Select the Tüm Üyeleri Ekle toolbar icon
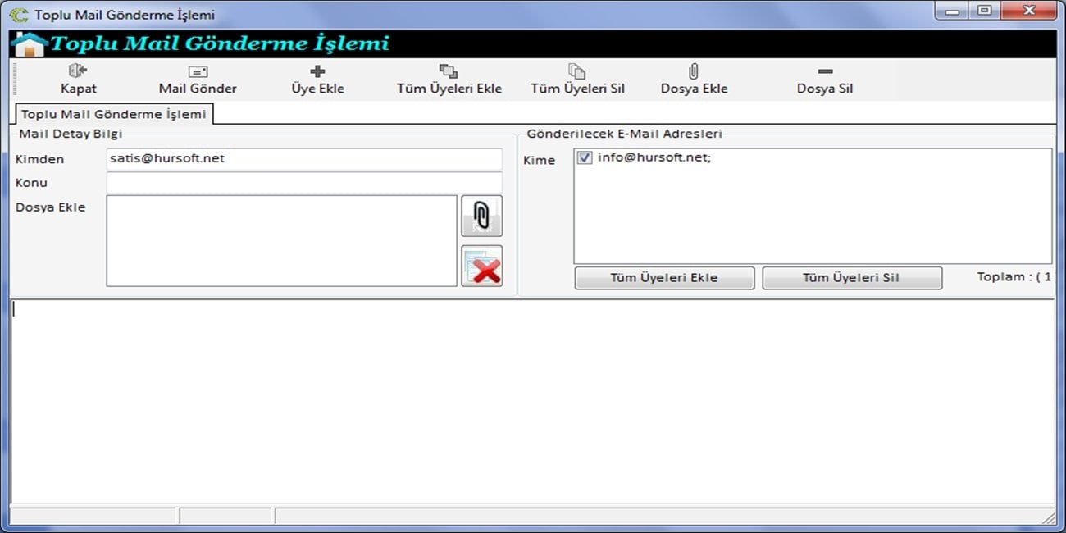The height and width of the screenshot is (533, 1066). [449, 71]
